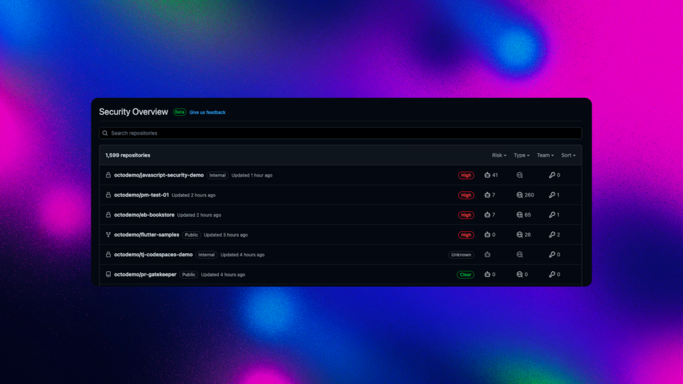Image resolution: width=683 pixels, height=384 pixels.
Task: Click secret scanning key icon in javascript-security-demo row
Action: pos(552,175)
